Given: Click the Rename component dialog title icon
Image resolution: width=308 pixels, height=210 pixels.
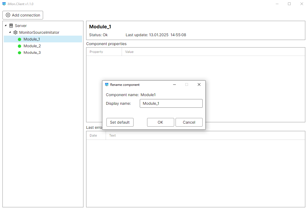Looking at the screenshot, I should coord(107,85).
